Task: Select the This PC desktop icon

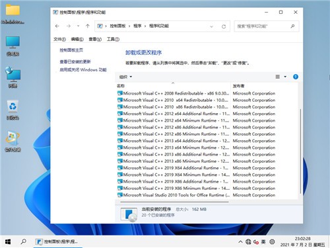Action: (x=13, y=46)
